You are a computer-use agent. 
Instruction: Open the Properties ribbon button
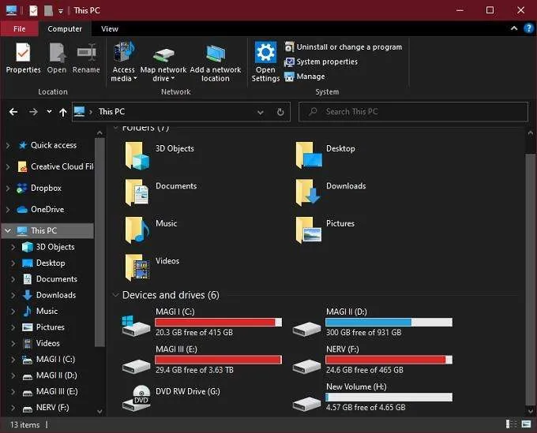point(23,58)
